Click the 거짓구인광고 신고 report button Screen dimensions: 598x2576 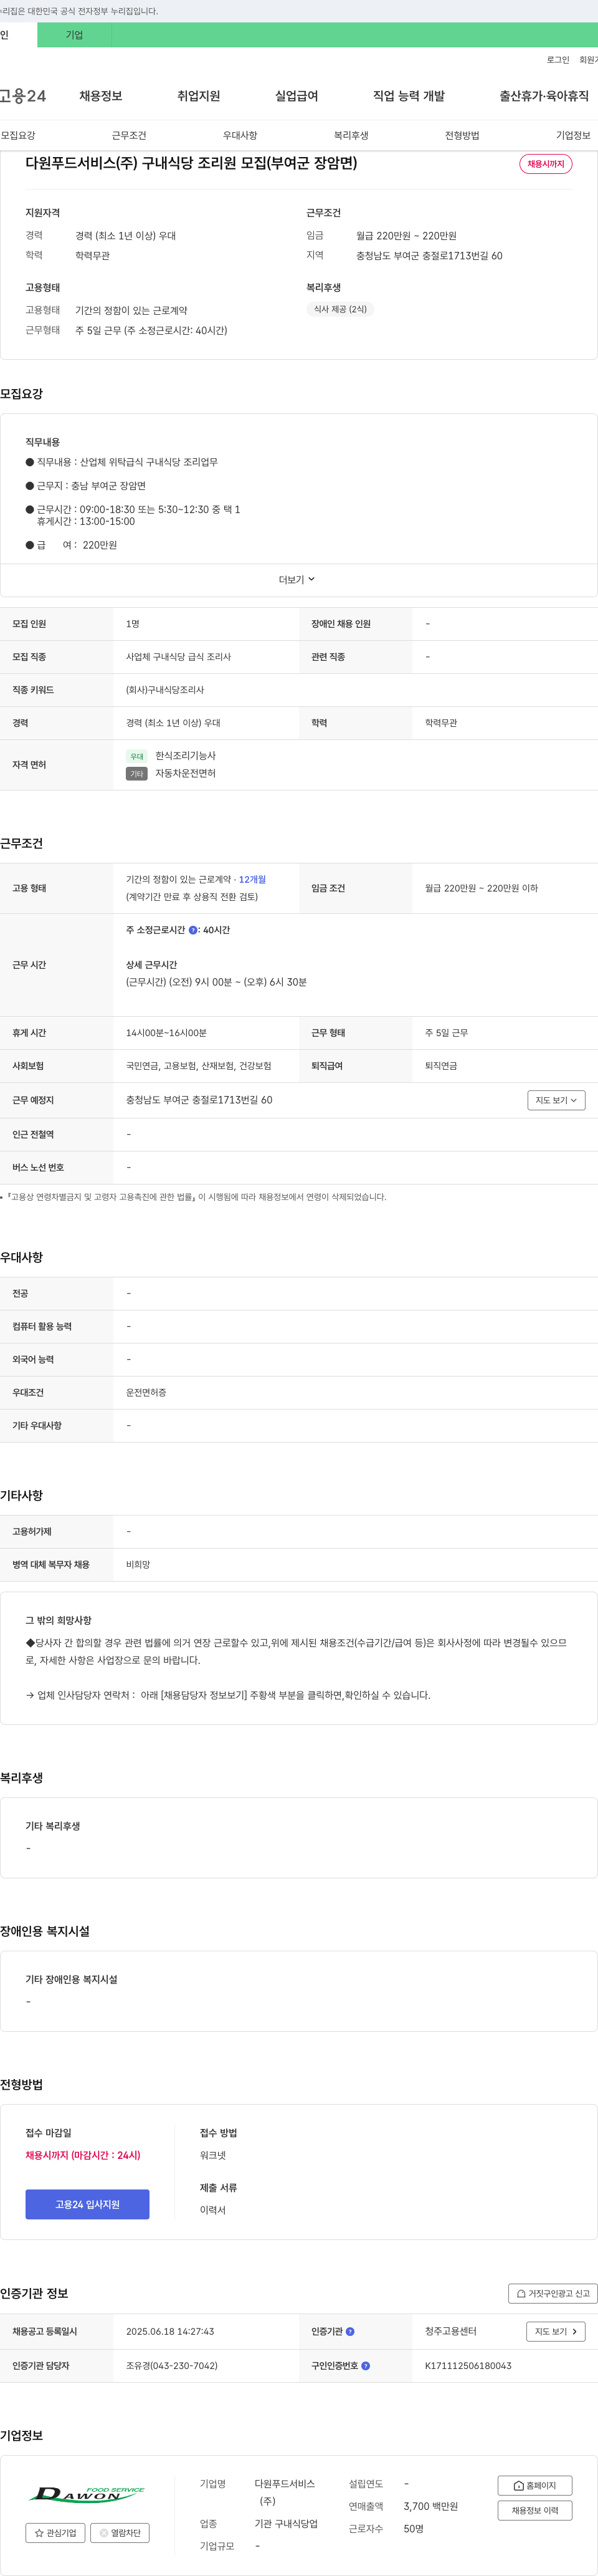click(x=553, y=2293)
